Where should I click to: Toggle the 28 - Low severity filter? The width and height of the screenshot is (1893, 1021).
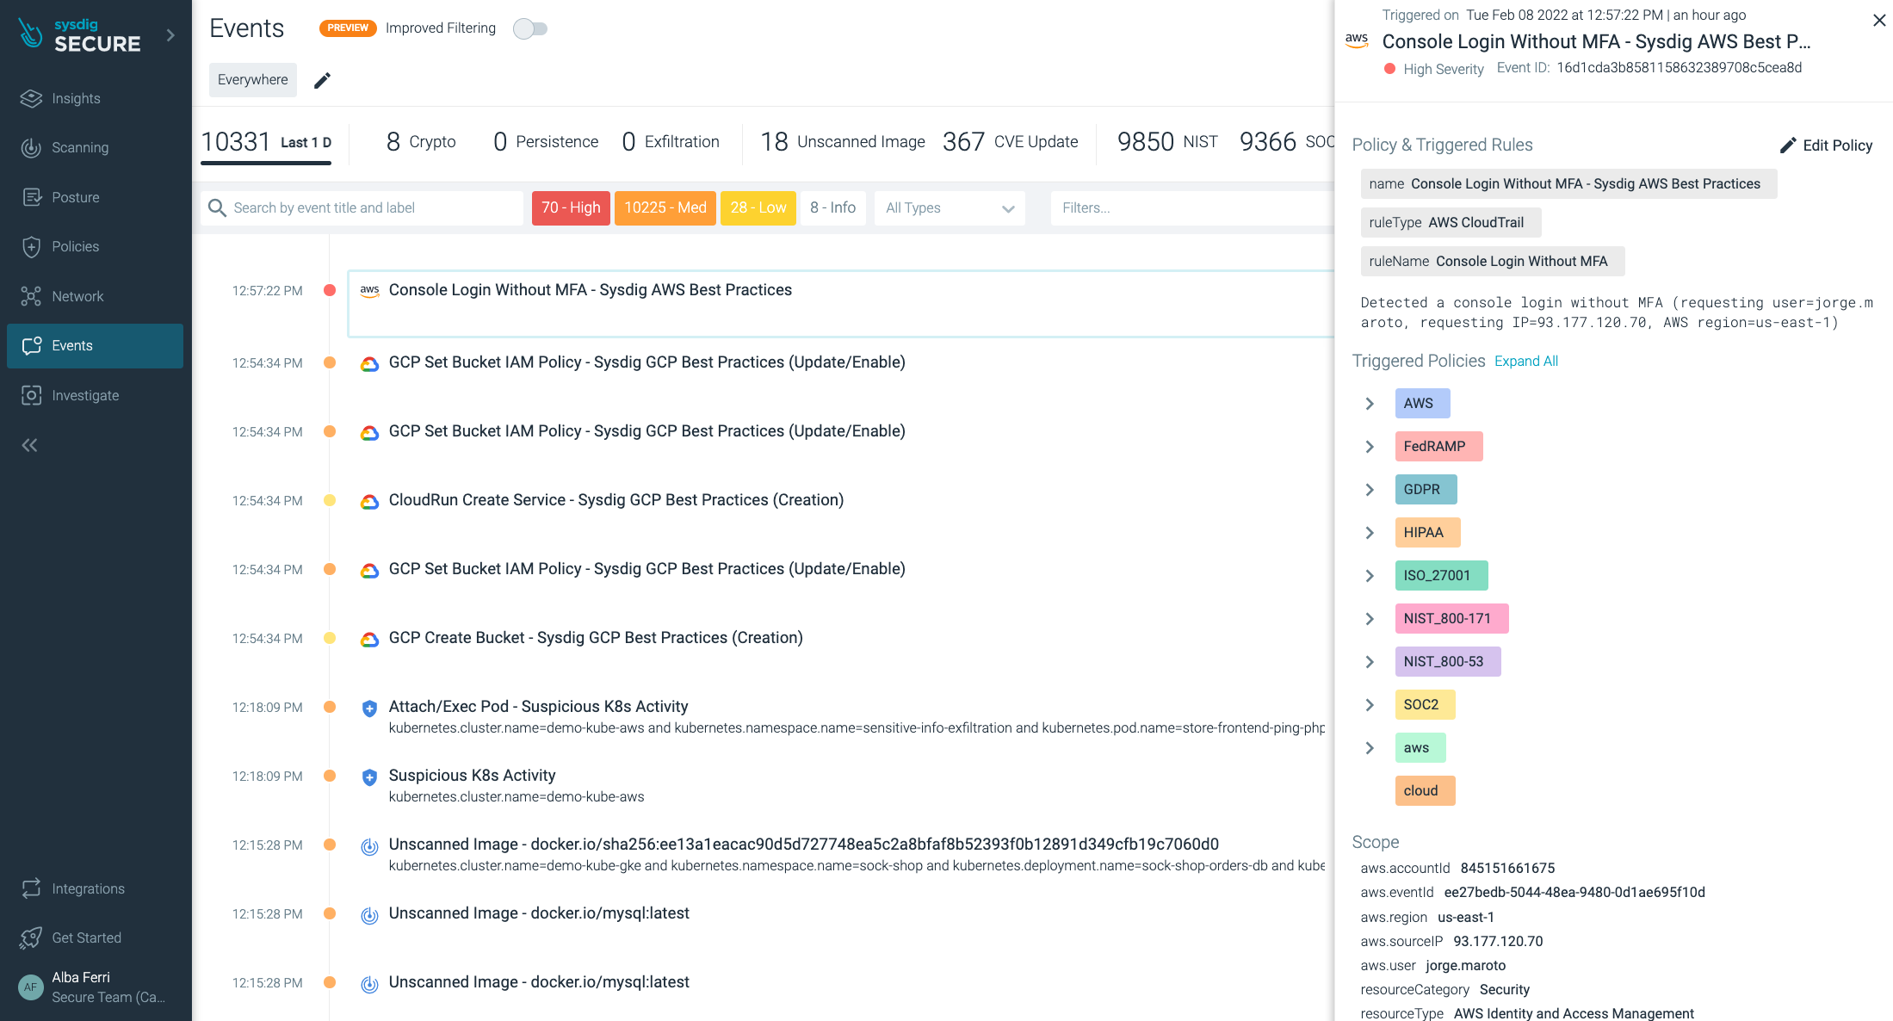758,207
